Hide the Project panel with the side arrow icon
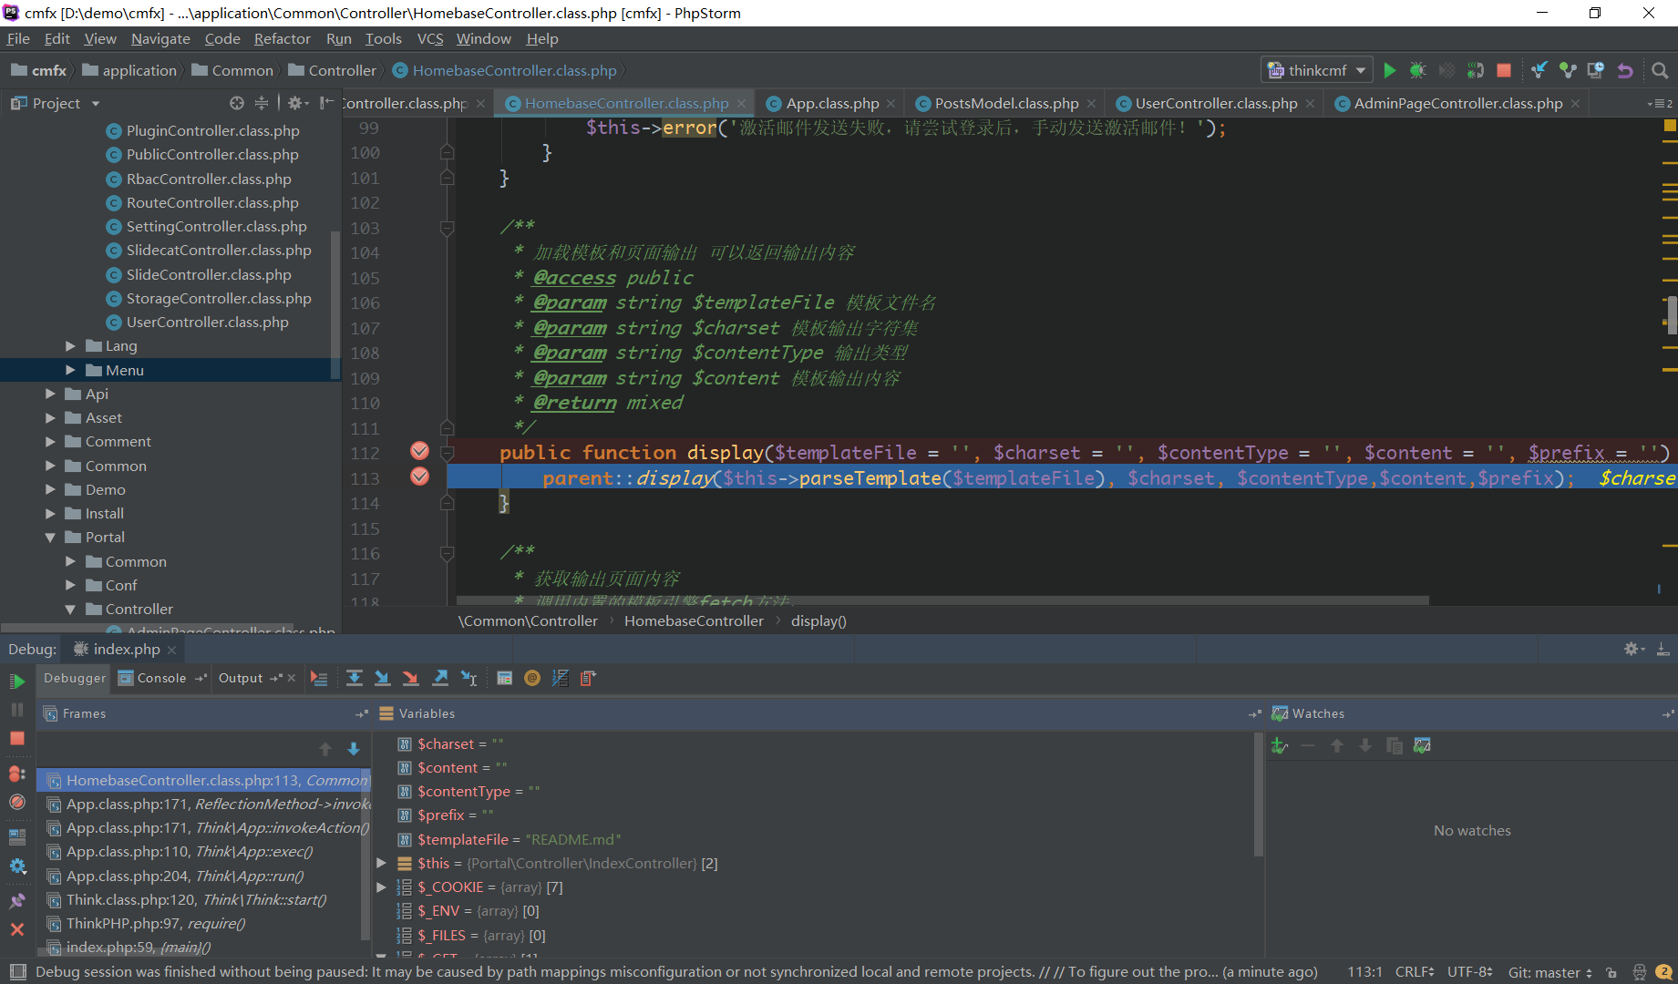The height and width of the screenshot is (984, 1678). pyautogui.click(x=326, y=103)
